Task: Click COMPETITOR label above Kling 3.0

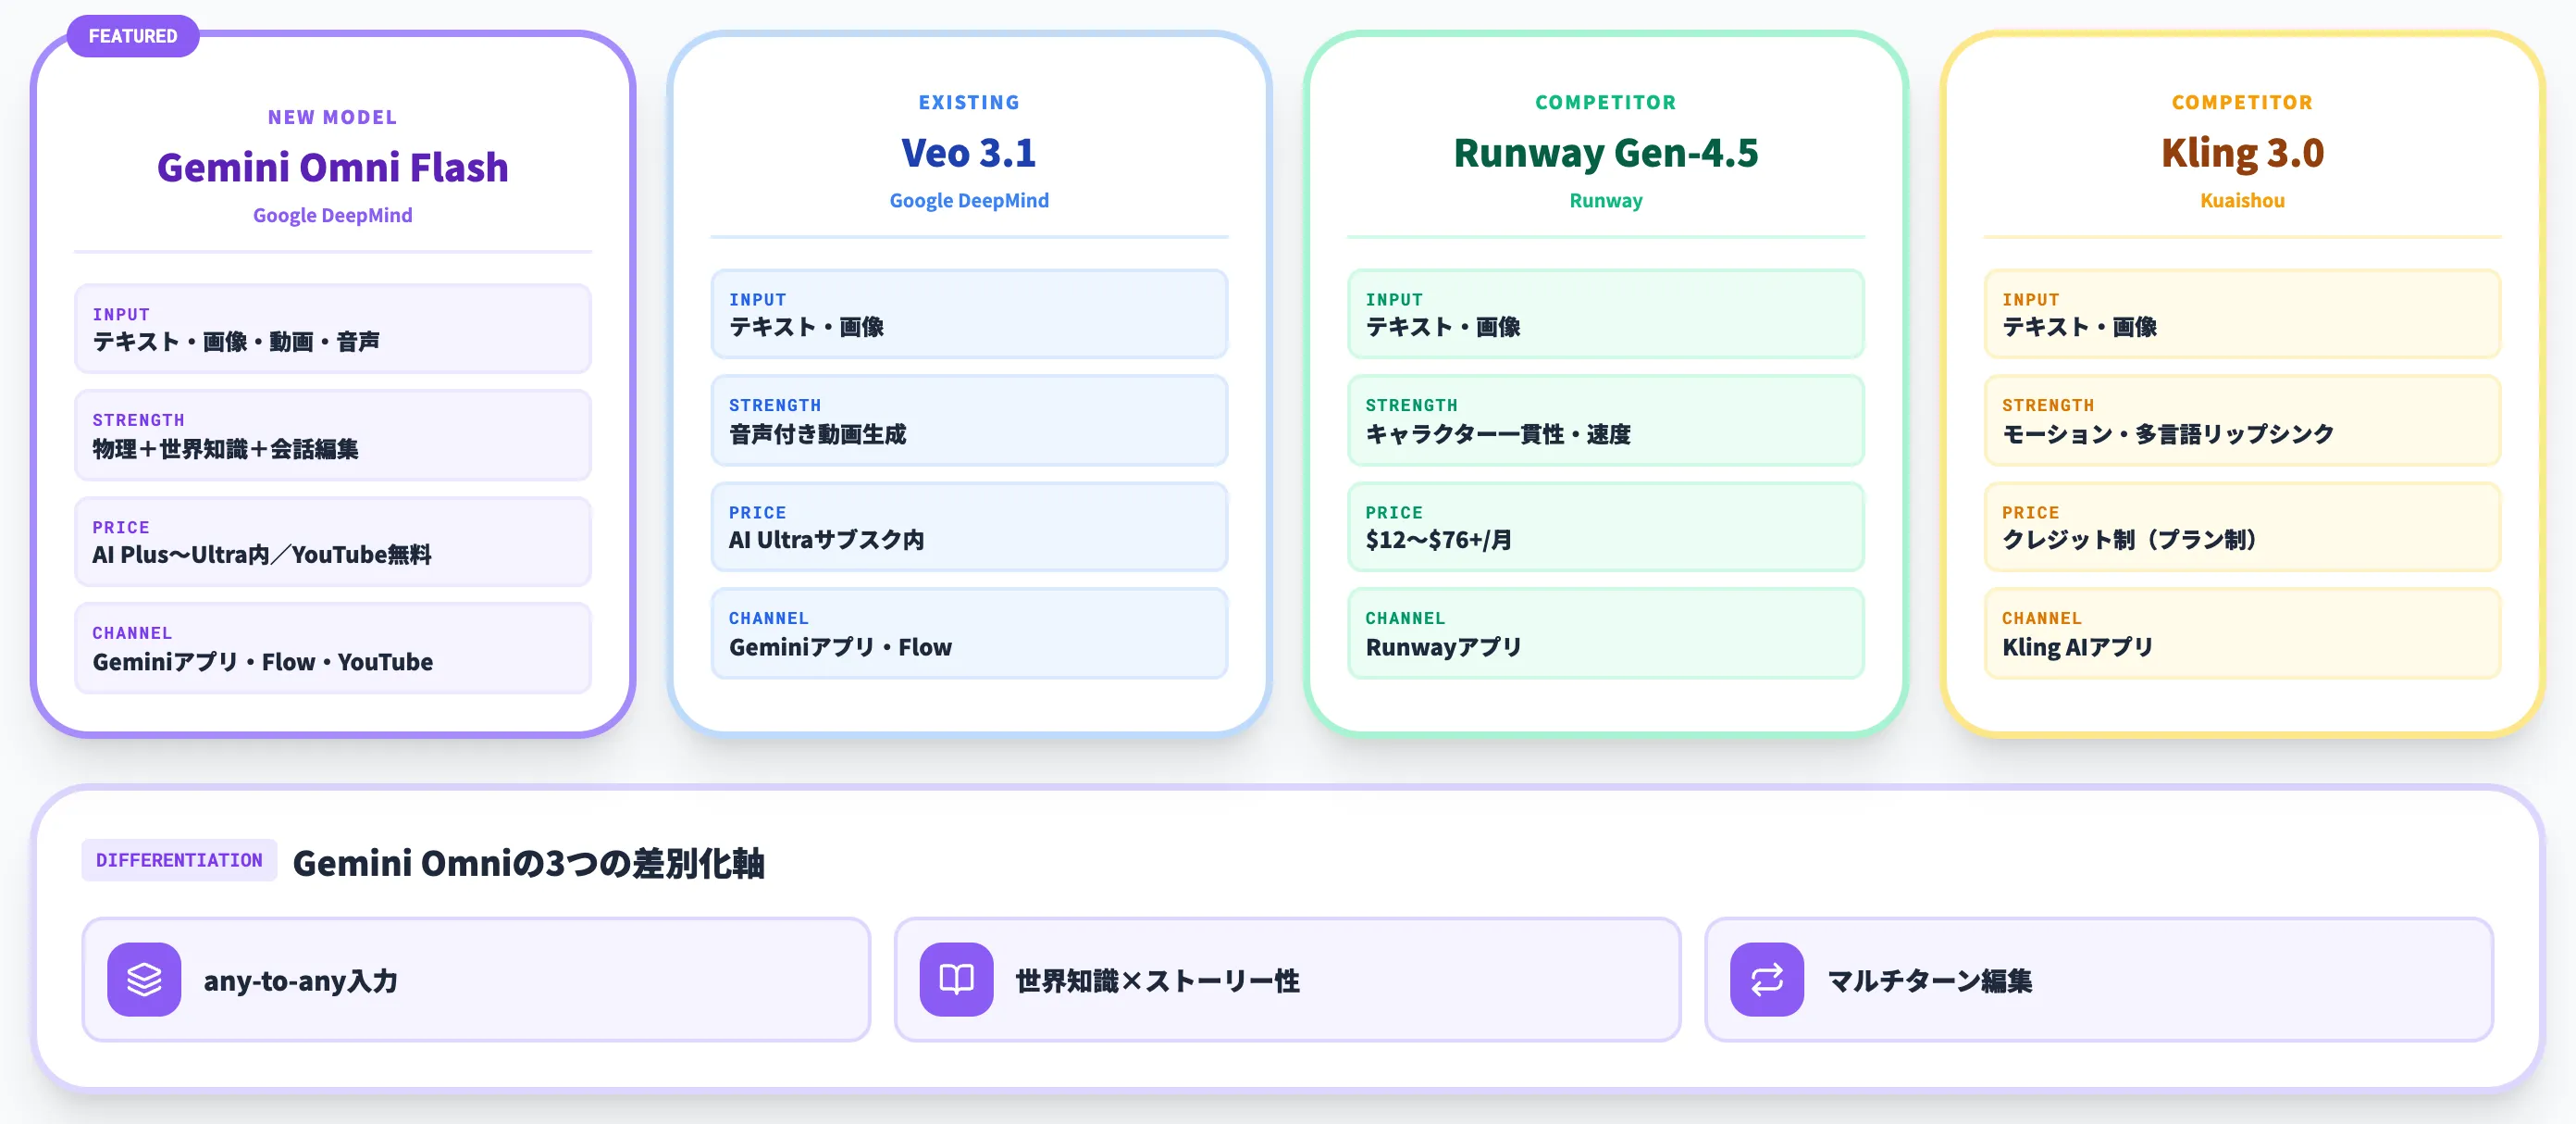Action: (2242, 102)
